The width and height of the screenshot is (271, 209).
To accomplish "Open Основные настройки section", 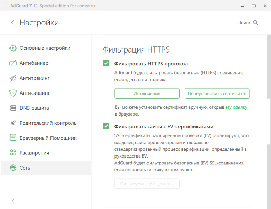I will (x=46, y=48).
